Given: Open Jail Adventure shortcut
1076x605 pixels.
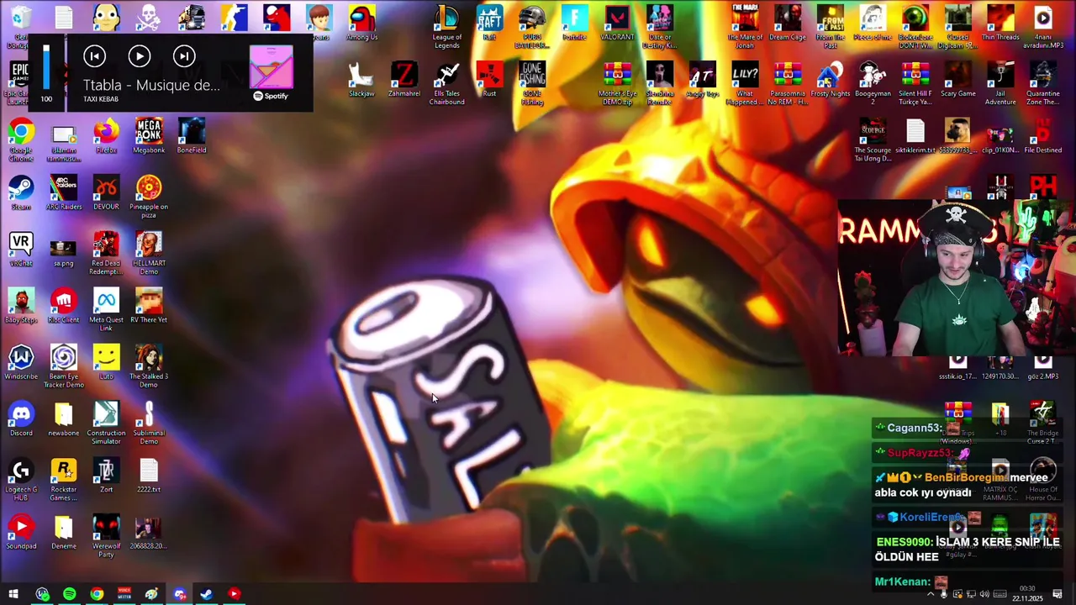Looking at the screenshot, I should pos(1000,83).
